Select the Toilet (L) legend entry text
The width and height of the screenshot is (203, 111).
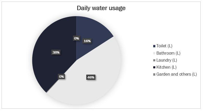coord(164,46)
